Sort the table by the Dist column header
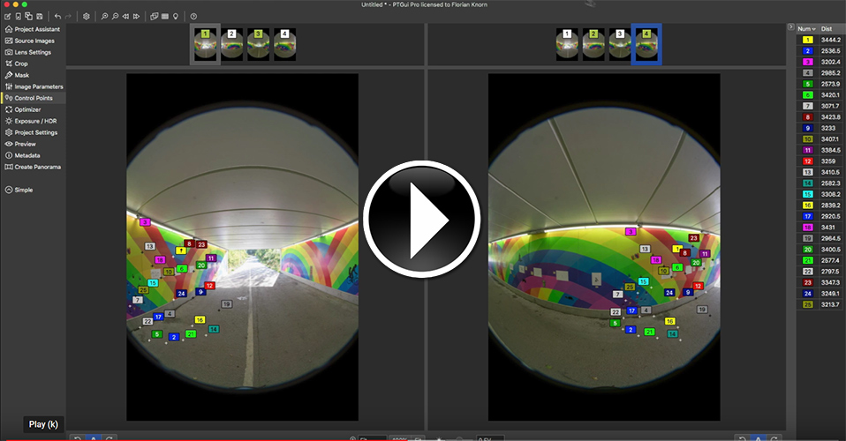Screen dimensions: 846x441 point(831,28)
